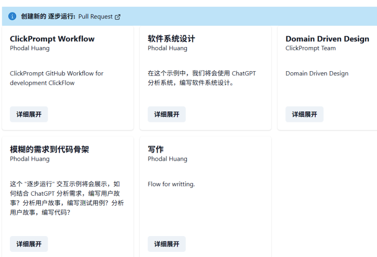Expand details for ClickPrompt Workflow card

pos(29,114)
